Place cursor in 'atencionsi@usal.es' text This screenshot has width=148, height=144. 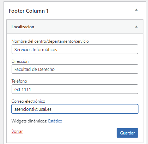click(x=33, y=109)
